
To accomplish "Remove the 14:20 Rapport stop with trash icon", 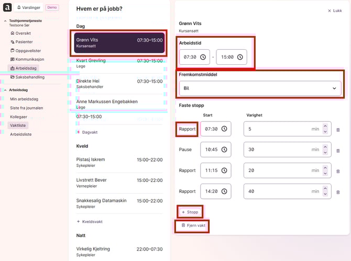I will click(338, 192).
